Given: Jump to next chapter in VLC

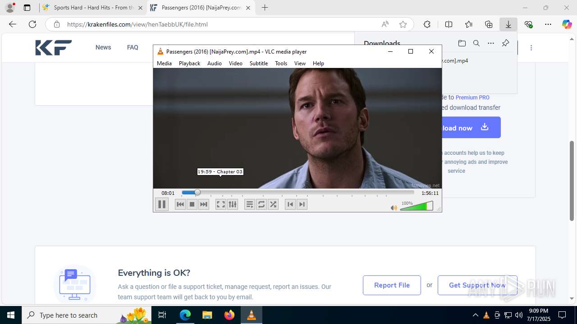Looking at the screenshot, I should [302, 204].
